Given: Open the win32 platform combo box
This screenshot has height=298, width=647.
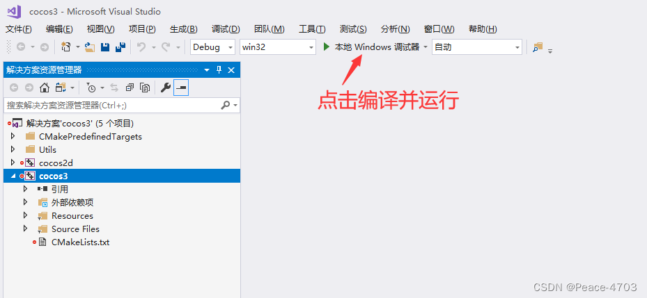Looking at the screenshot, I should coord(278,47).
